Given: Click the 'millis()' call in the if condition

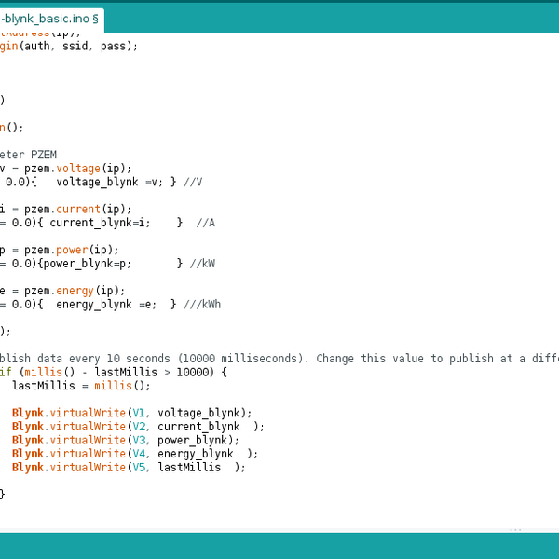Looking at the screenshot, I should 43,372.
